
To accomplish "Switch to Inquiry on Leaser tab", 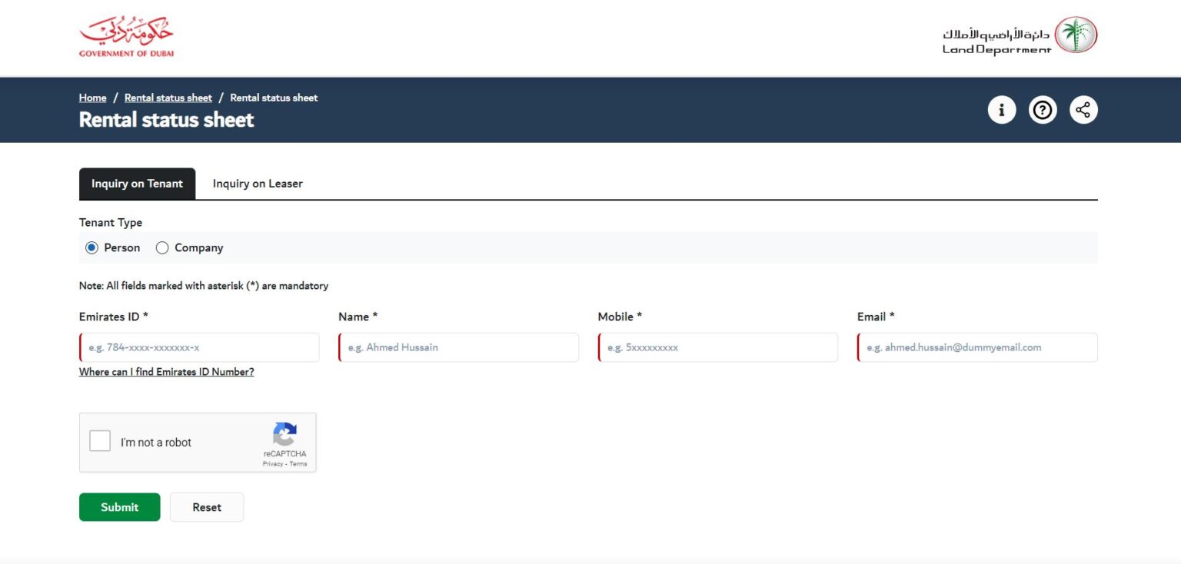I will (x=258, y=184).
